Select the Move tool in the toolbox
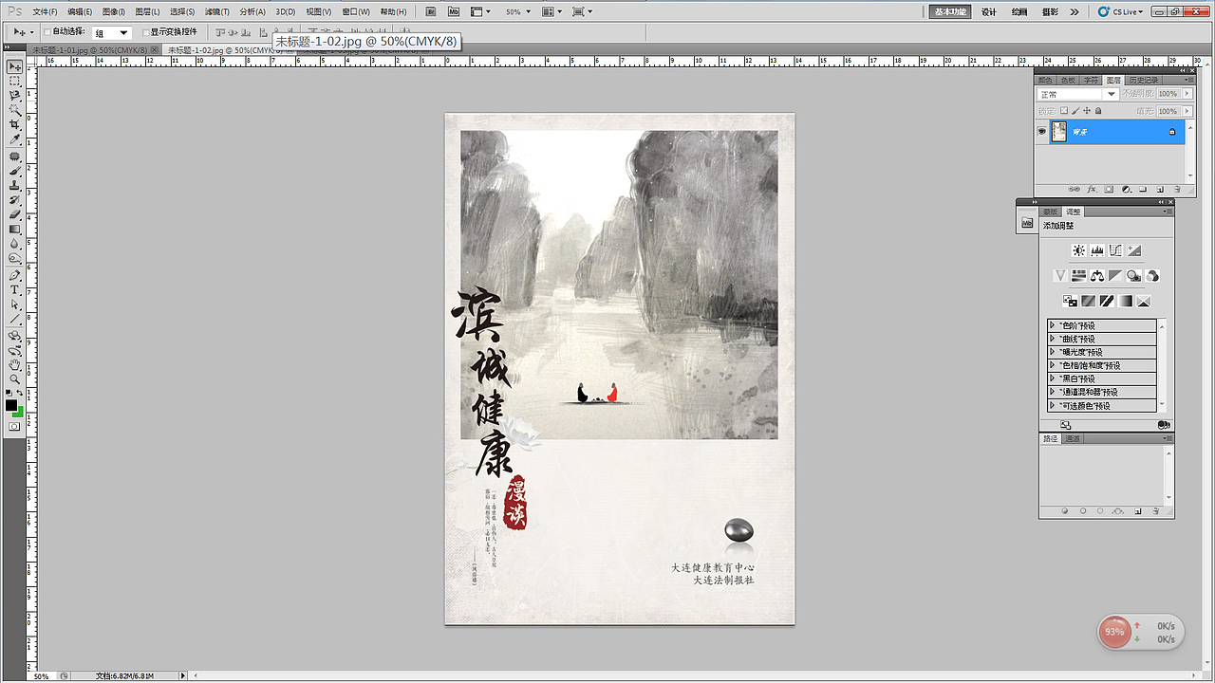The image size is (1215, 683). pos(14,66)
